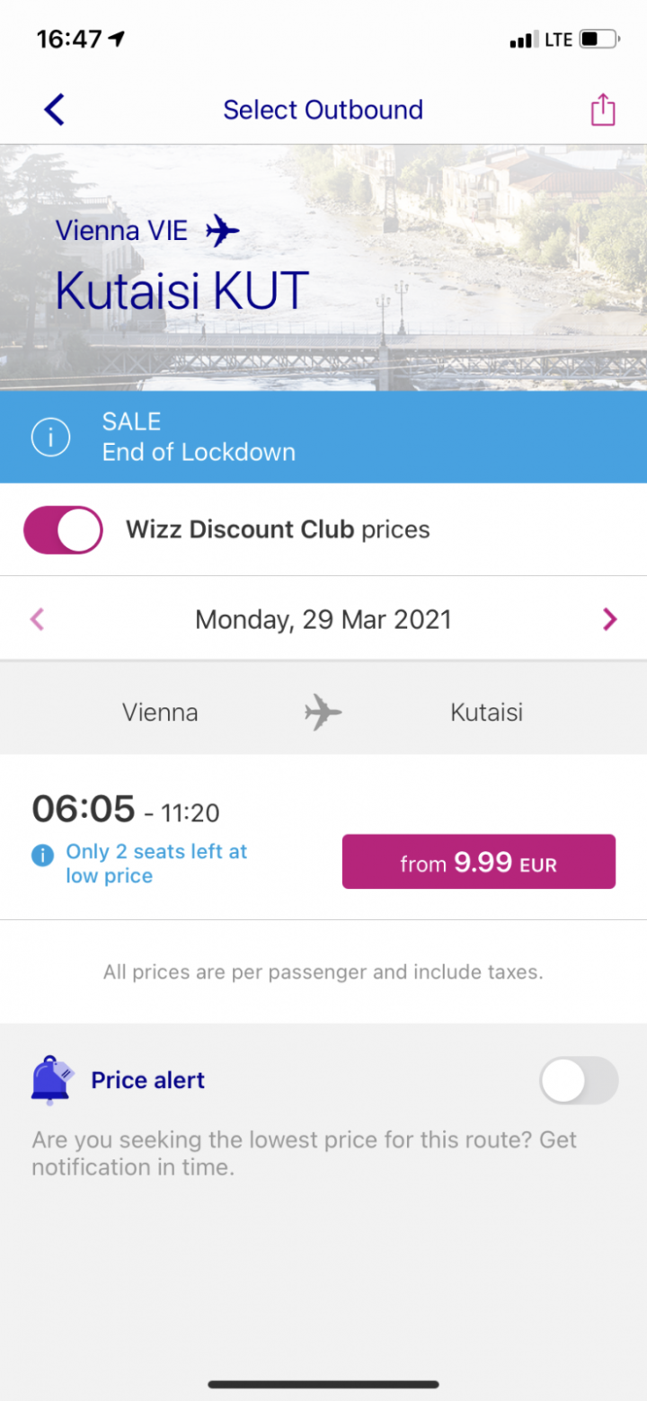Tap the back arrow icon
Image resolution: width=647 pixels, height=1401 pixels.
pos(55,110)
